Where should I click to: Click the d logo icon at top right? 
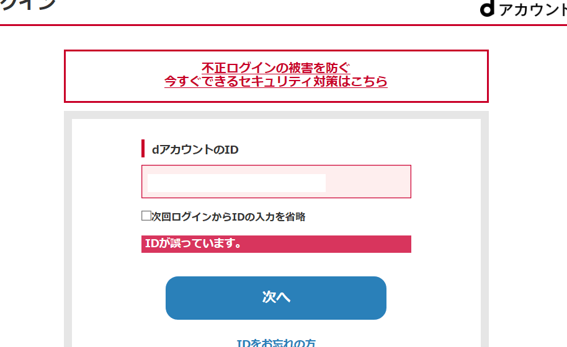(x=488, y=10)
